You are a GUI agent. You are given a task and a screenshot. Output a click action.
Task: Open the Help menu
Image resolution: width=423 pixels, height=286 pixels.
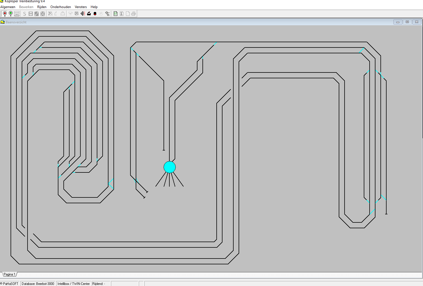[x=94, y=7]
